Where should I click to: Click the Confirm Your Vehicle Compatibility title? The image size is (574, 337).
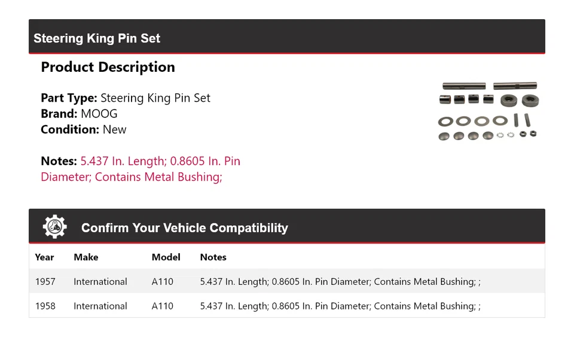click(x=184, y=228)
